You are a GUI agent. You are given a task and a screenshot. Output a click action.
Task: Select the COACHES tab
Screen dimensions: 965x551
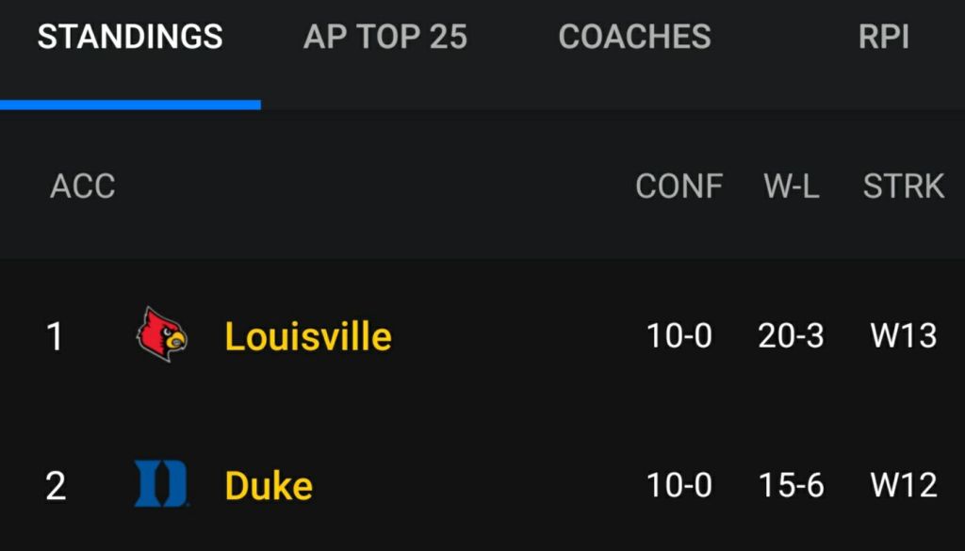(x=634, y=37)
